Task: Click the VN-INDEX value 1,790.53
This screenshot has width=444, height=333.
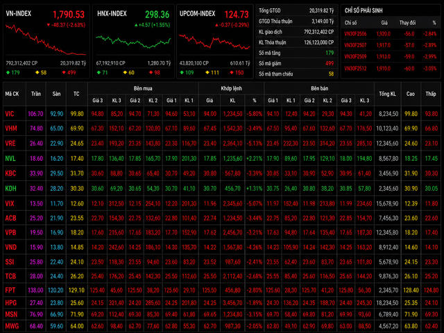Action: click(x=69, y=14)
